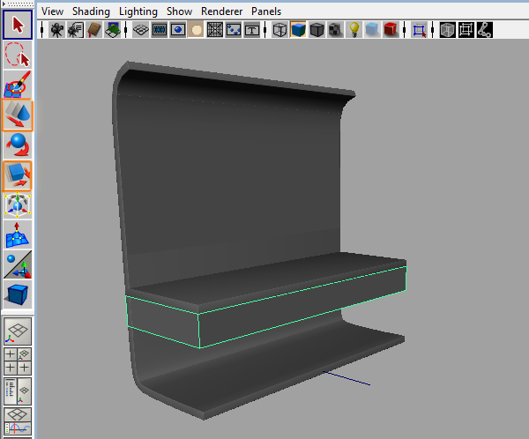Open camera attributes from panel toolbar

coord(75,30)
